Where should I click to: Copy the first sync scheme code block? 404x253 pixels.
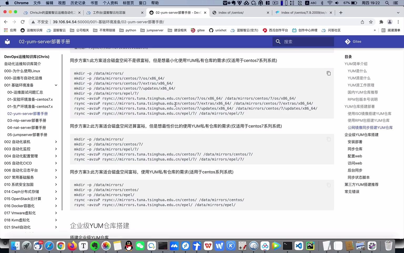tap(329, 73)
